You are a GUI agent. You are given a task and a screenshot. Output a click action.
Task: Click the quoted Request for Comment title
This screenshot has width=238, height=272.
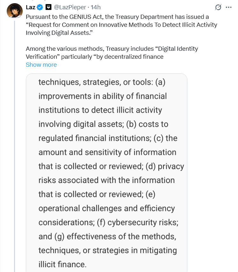click(121, 29)
